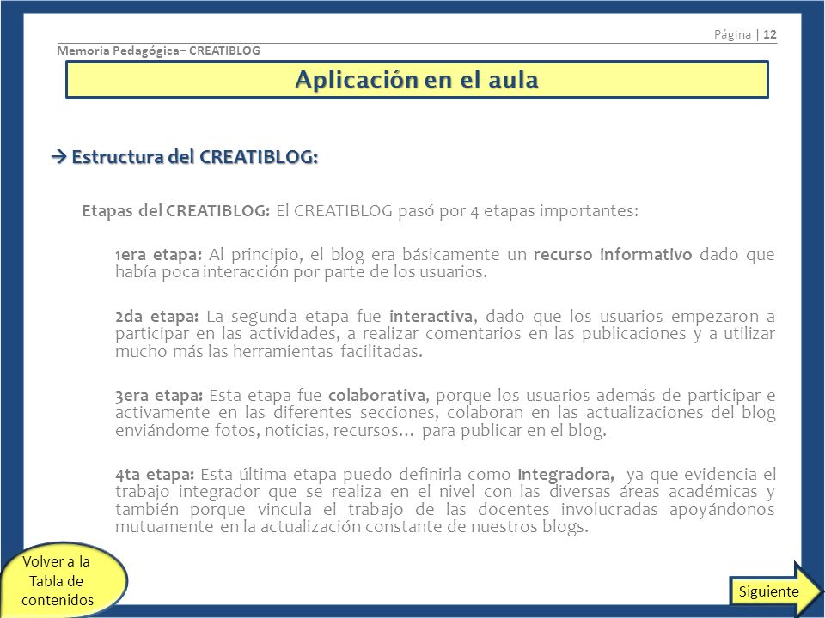Click the 'Aplicación en el aula' title banner
Viewport: 825px width, 618px height.
tap(417, 80)
